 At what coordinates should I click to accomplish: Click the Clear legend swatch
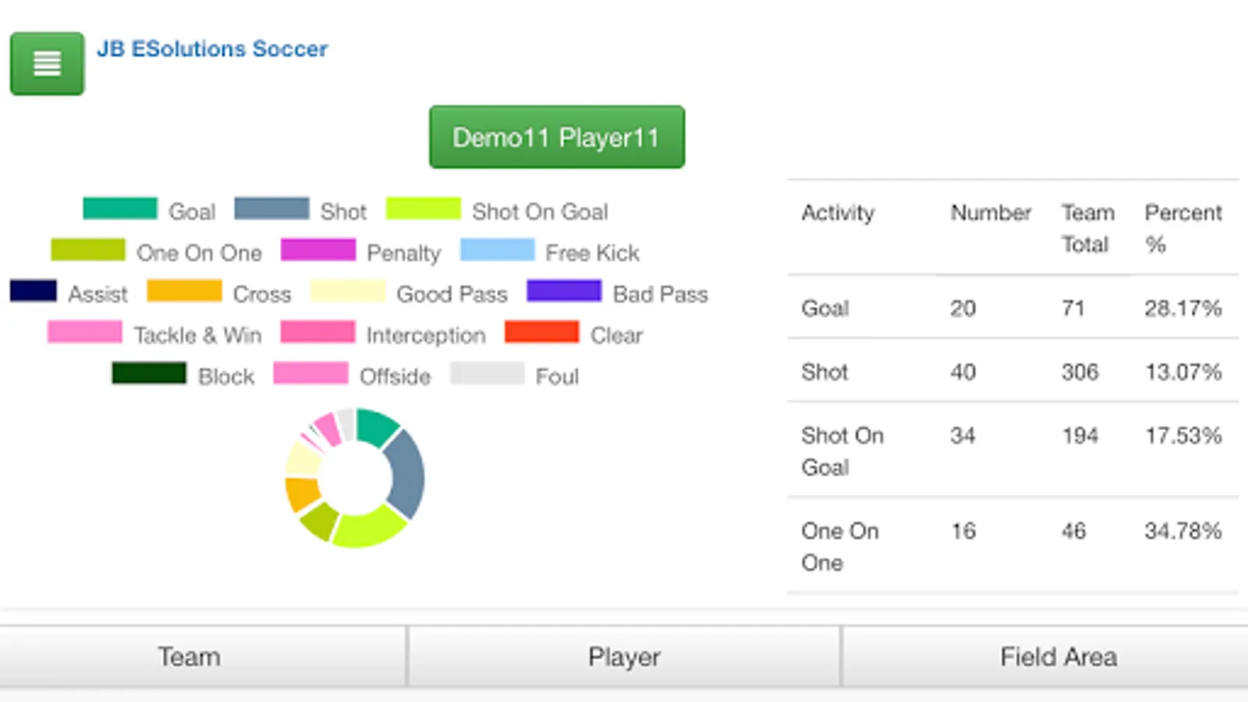[541, 333]
